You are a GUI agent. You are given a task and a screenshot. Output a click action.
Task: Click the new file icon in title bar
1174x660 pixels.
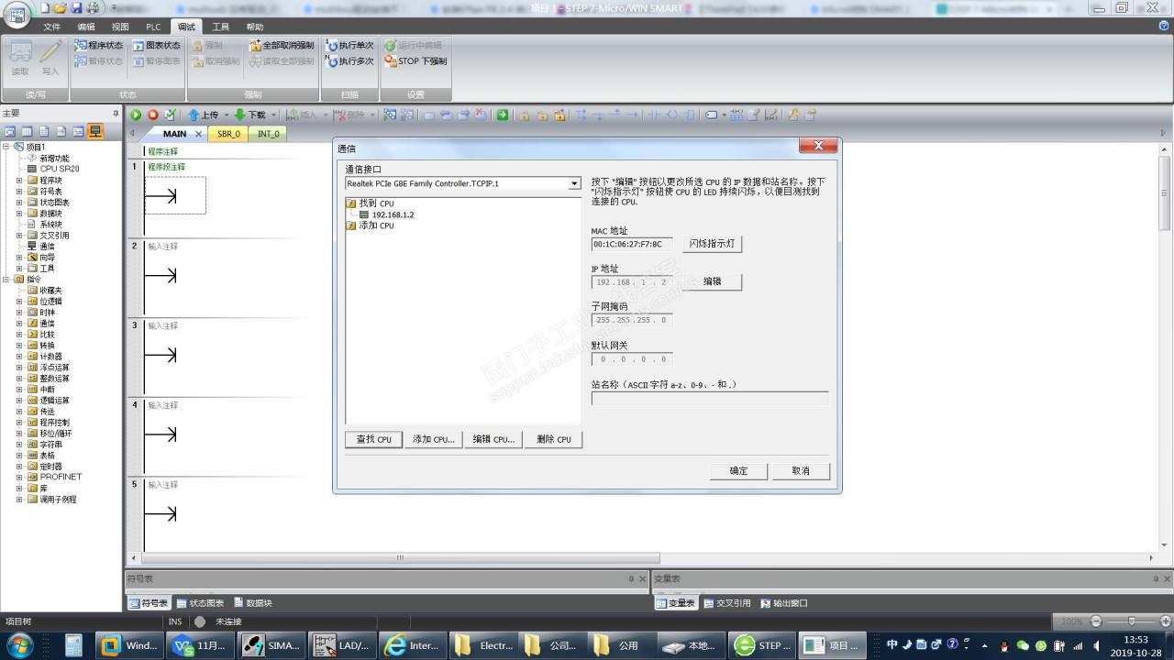click(44, 7)
